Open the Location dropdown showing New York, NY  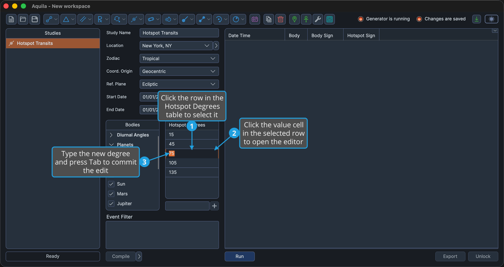[176, 46]
